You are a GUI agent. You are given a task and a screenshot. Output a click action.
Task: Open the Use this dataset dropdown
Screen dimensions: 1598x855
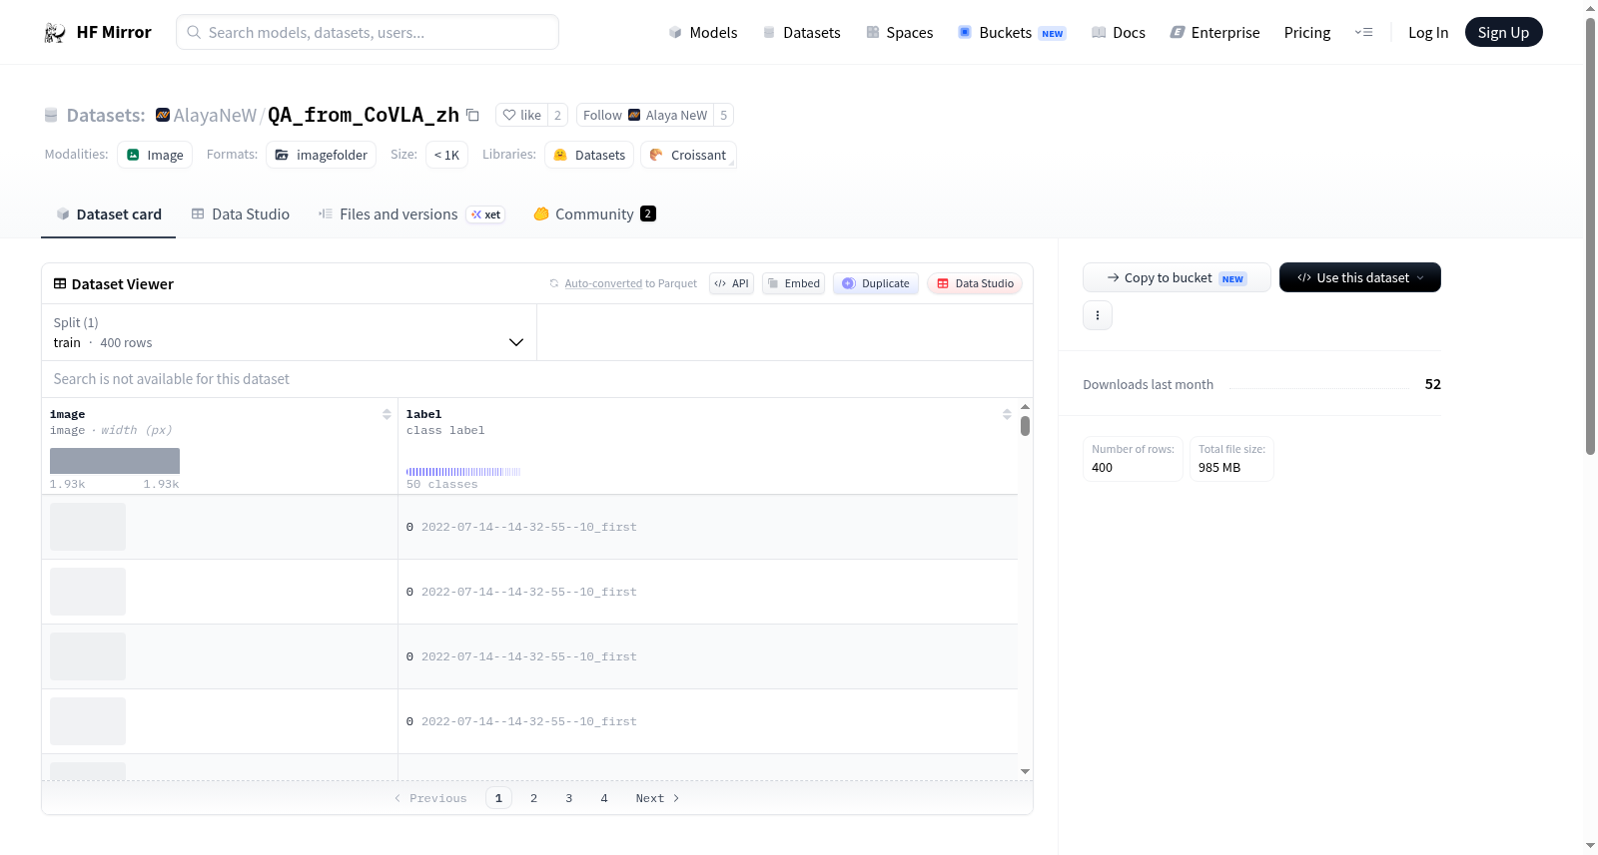[x=1360, y=277]
